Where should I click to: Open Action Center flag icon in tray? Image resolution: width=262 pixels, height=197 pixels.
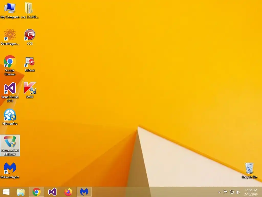point(225,192)
